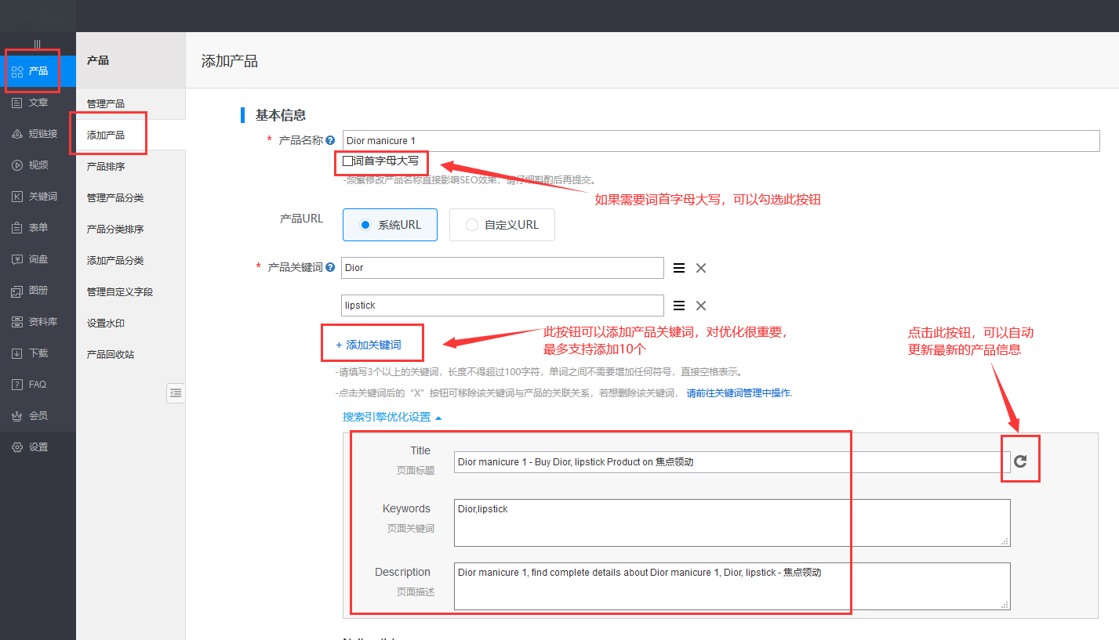
Task: Open 管理产品 menu item
Action: (x=106, y=103)
